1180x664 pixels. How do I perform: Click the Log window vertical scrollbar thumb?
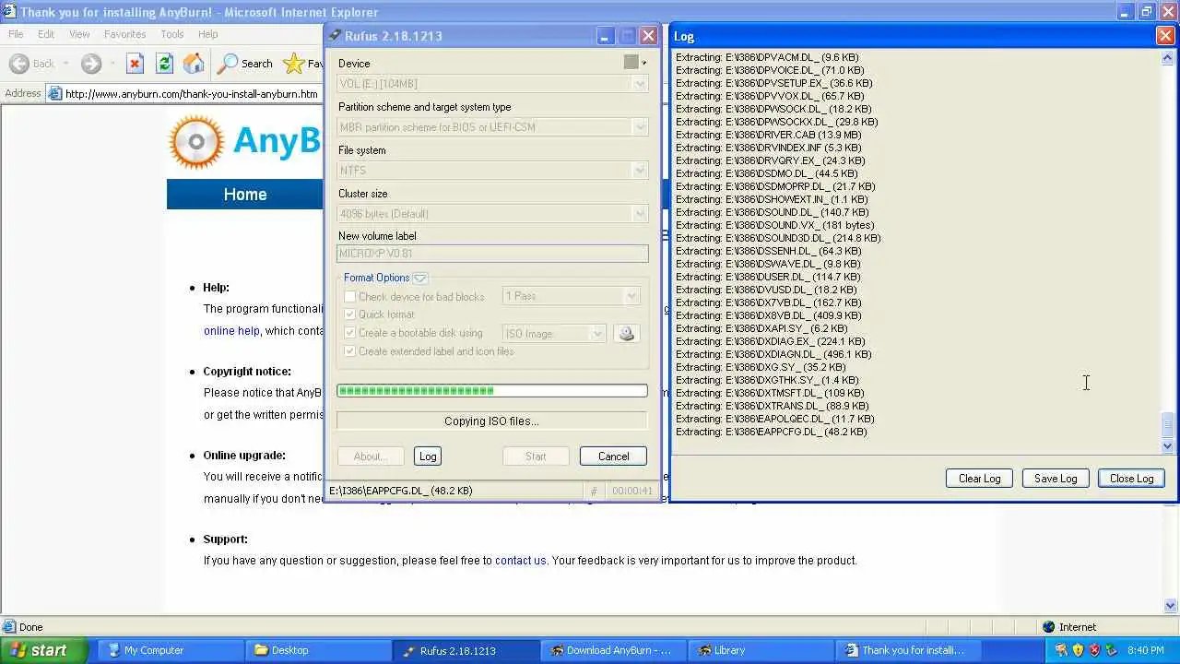(x=1168, y=424)
